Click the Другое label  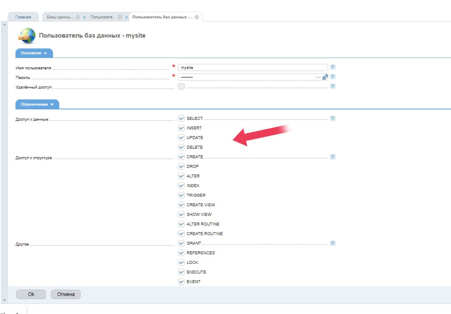(22, 244)
